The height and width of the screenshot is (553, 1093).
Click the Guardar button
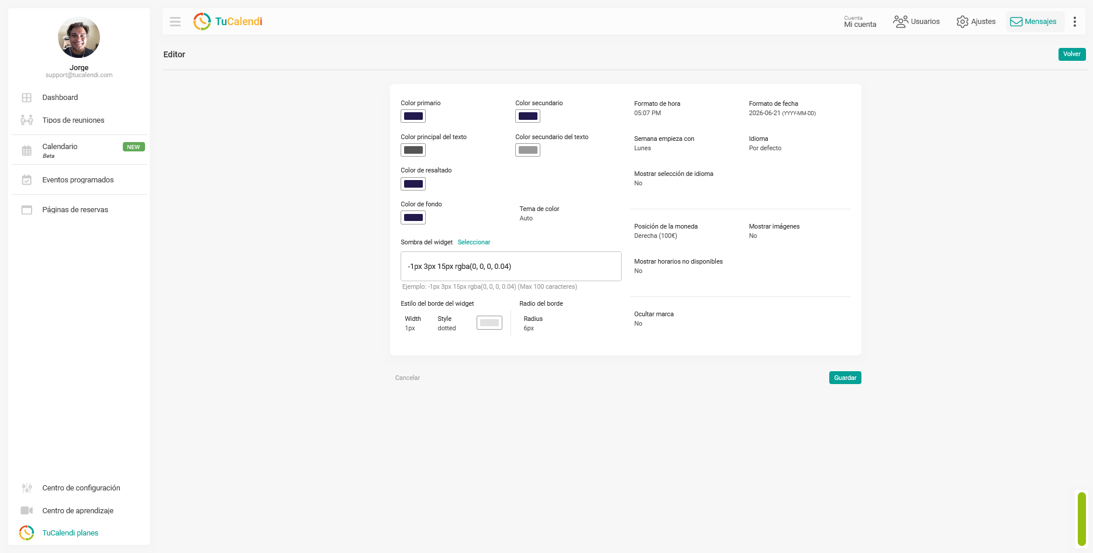845,378
